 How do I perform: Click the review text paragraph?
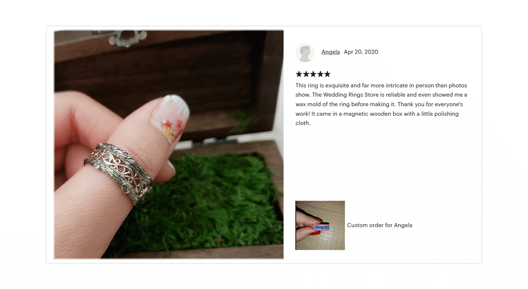381,104
